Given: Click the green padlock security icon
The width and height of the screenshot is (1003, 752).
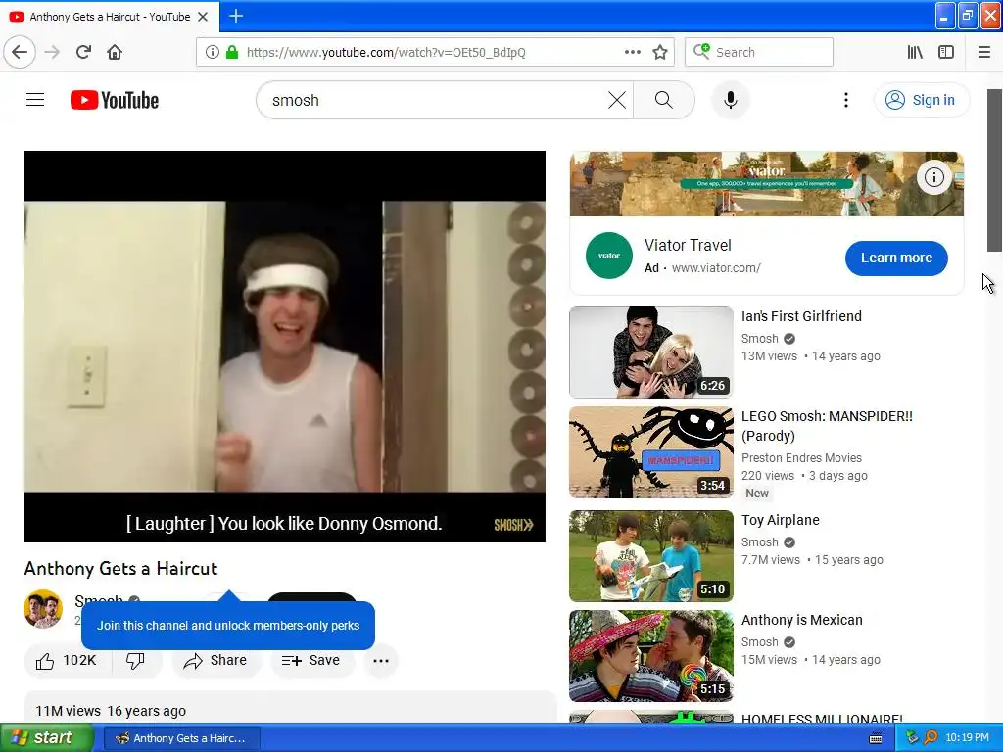Looking at the screenshot, I should click(232, 52).
